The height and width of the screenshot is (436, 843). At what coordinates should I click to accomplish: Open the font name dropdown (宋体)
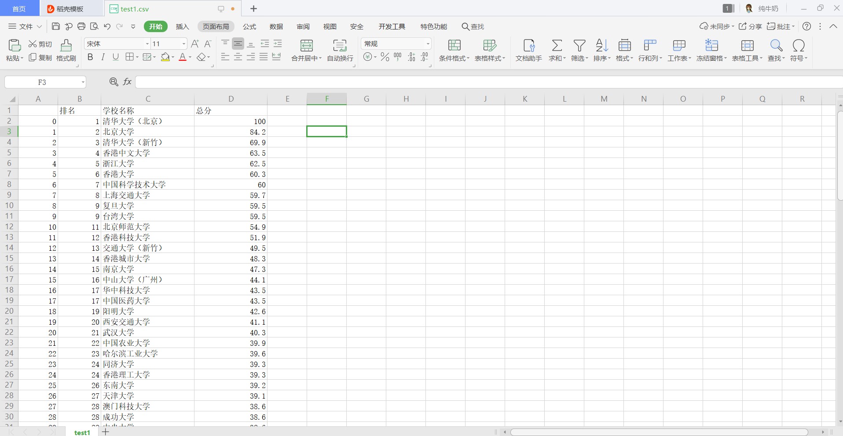pyautogui.click(x=147, y=44)
